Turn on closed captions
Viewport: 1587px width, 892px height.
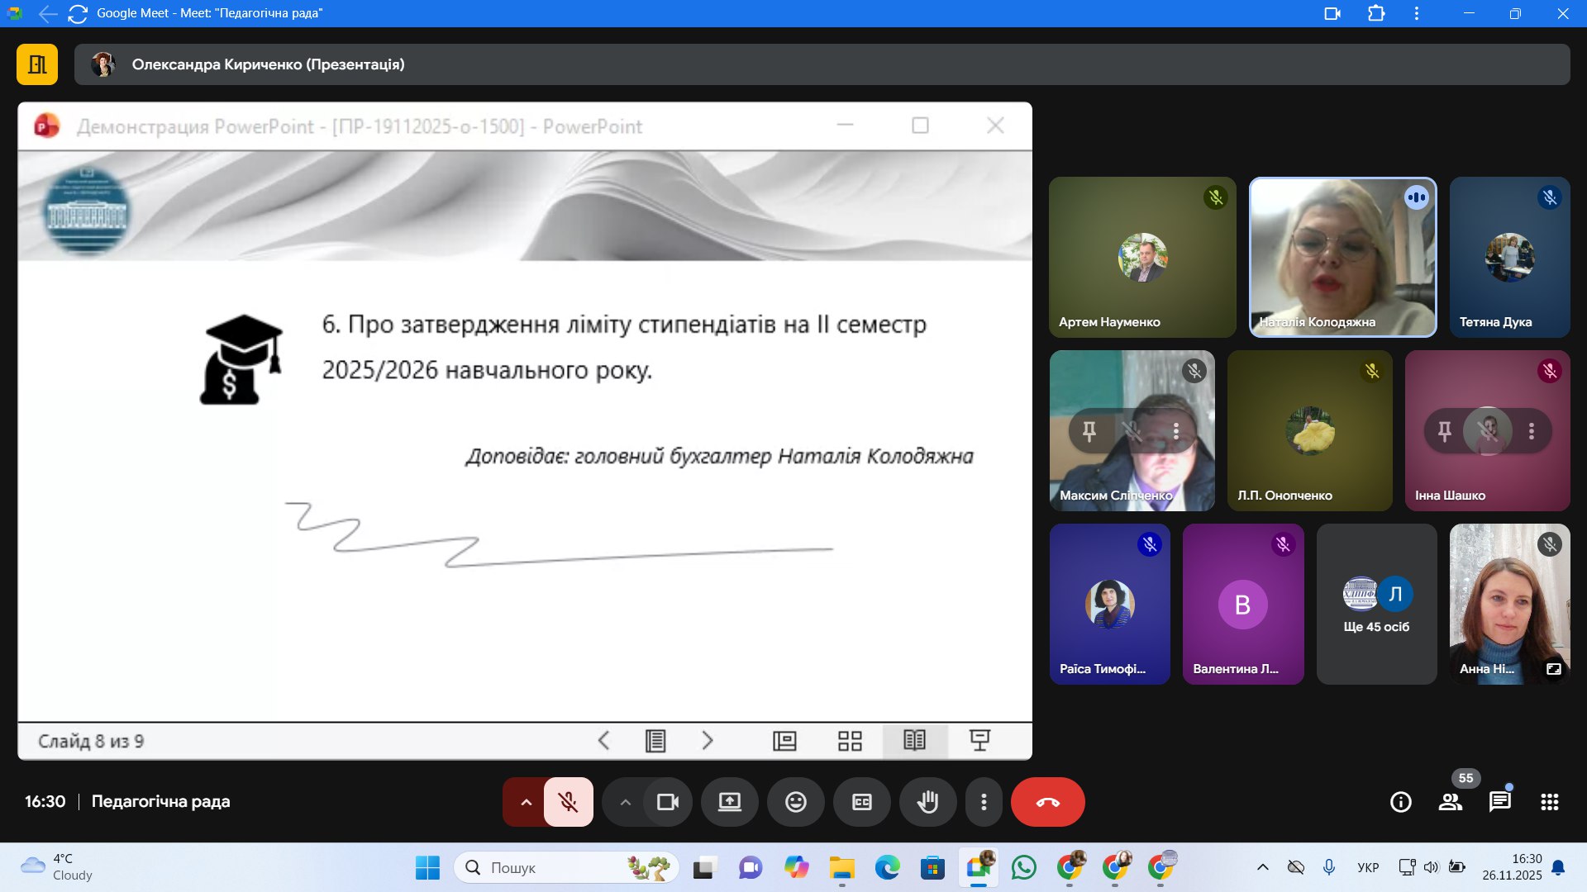[861, 802]
